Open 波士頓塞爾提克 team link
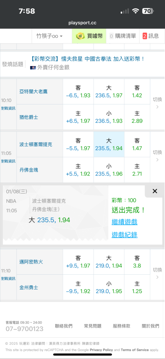 (36, 144)
